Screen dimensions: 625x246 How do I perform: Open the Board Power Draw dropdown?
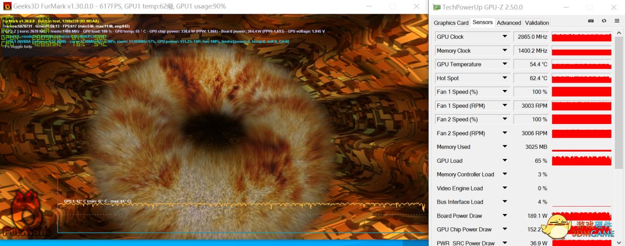click(x=505, y=215)
